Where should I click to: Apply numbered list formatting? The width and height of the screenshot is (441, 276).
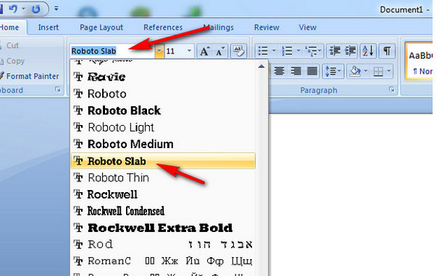287,51
